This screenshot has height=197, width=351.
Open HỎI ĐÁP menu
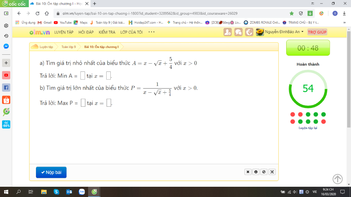86,32
